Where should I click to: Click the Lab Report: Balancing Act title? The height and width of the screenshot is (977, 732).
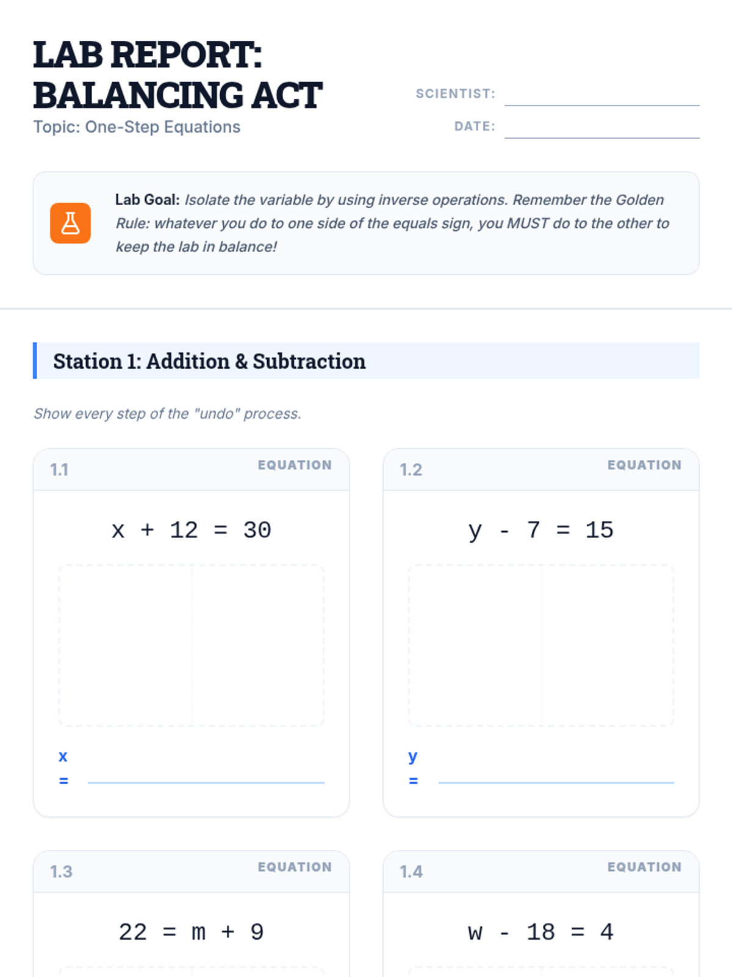(178, 74)
